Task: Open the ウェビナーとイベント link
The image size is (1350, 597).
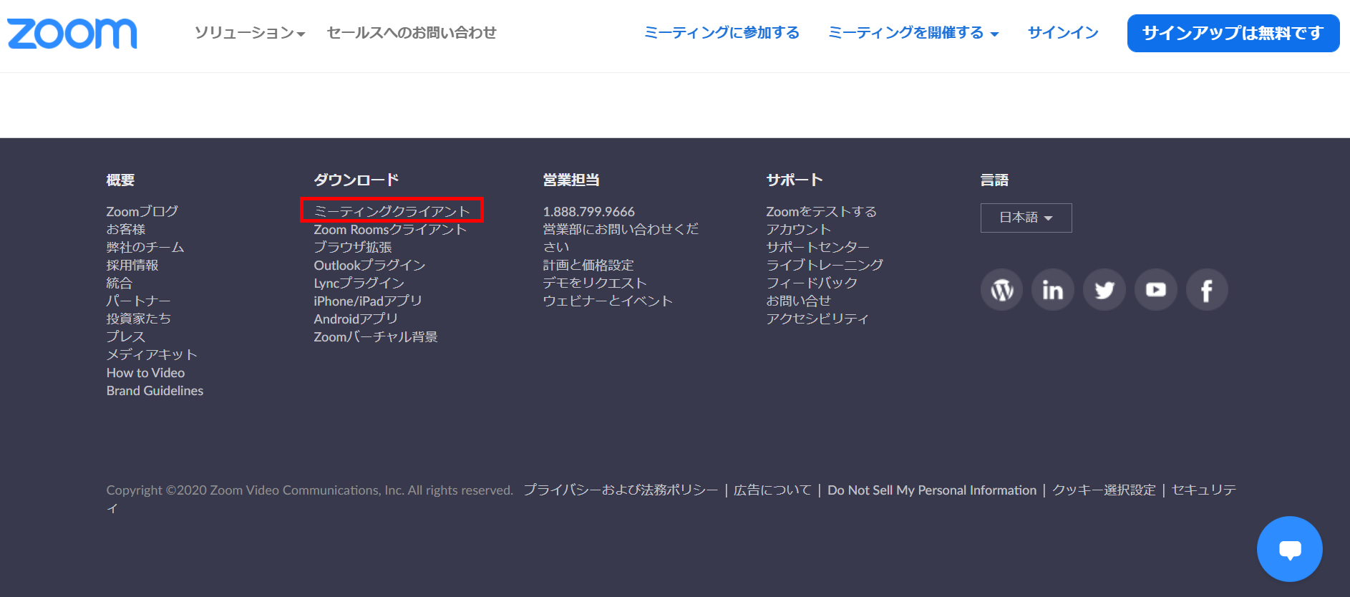Action: click(x=608, y=301)
